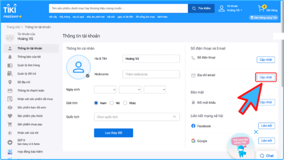Select the Nữ gender radio button
Image resolution: width=284 pixels, height=160 pixels.
(x=112, y=103)
